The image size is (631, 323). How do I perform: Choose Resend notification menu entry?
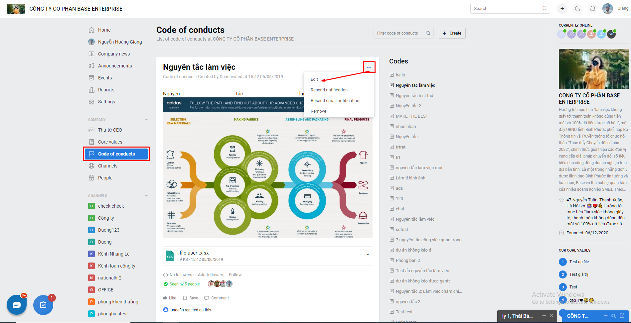pyautogui.click(x=329, y=90)
